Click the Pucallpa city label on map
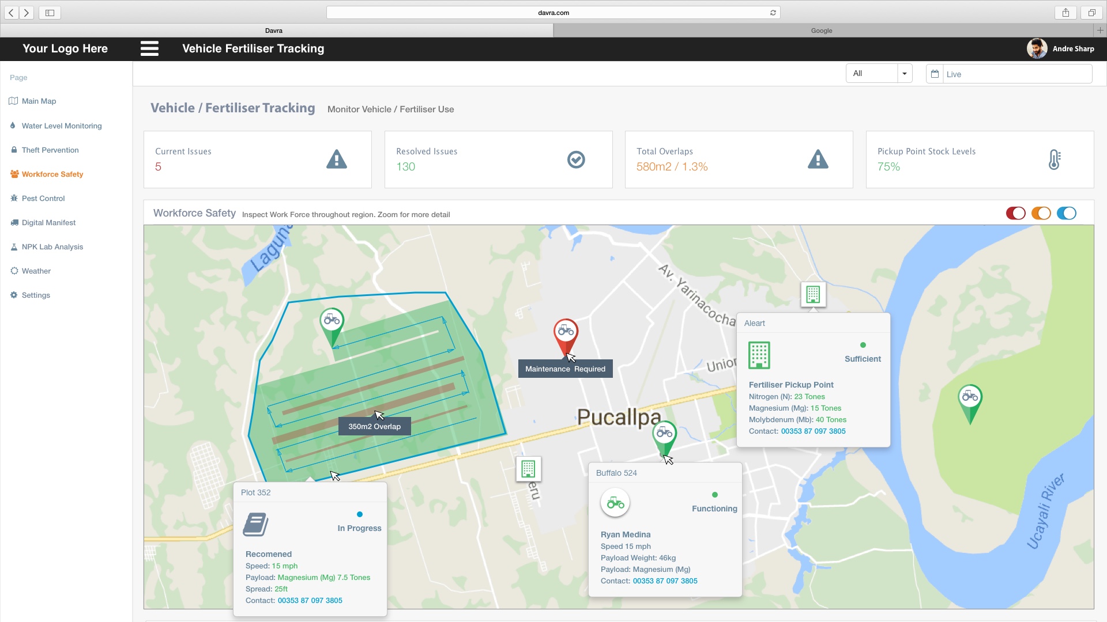Viewport: 1107px width, 622px height. click(x=619, y=418)
